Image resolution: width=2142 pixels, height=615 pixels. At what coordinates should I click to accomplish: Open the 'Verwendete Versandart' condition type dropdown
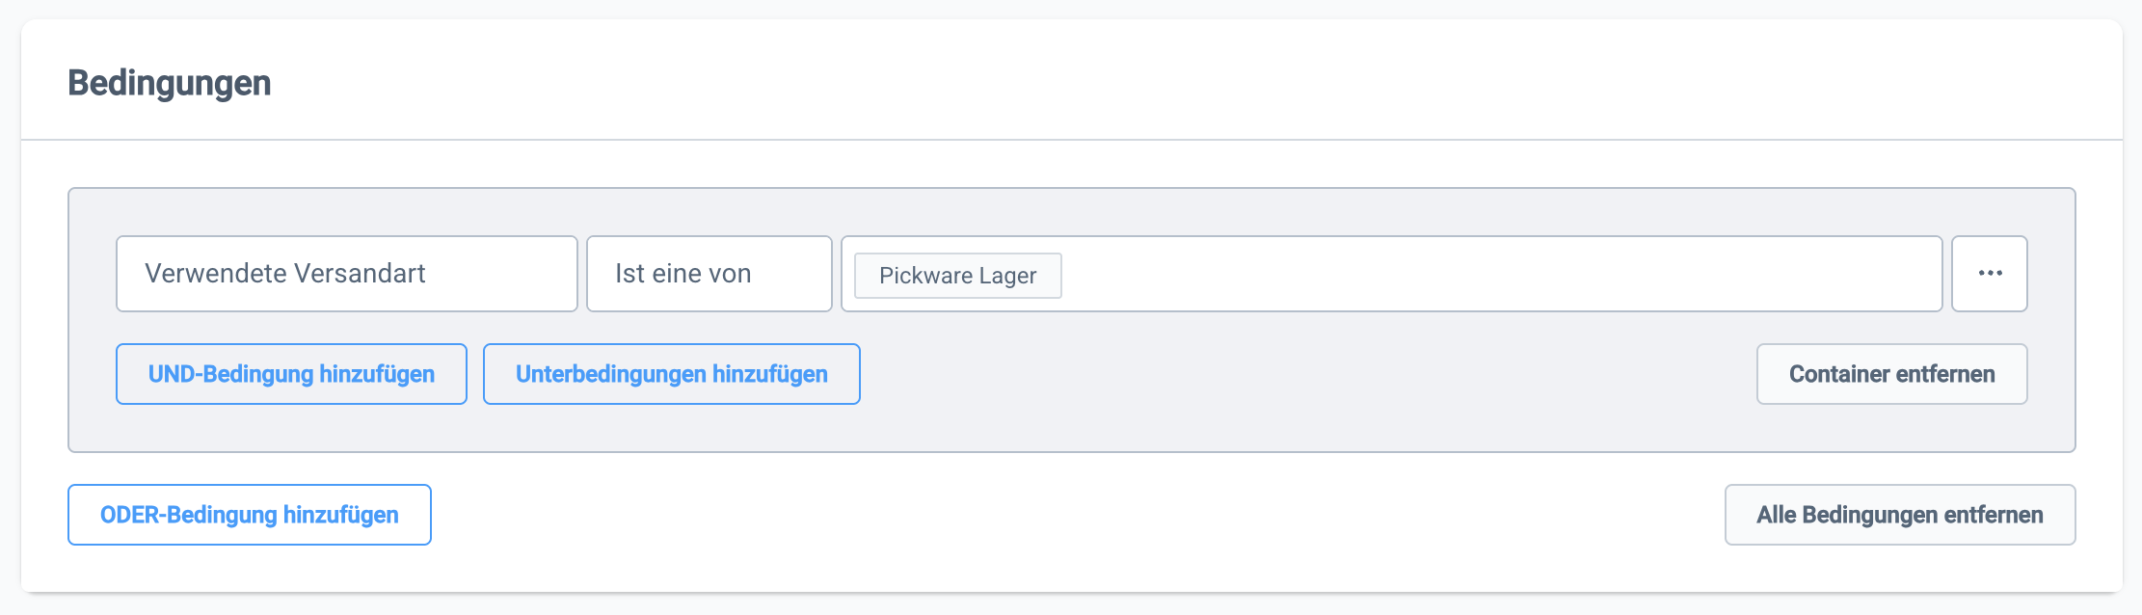(346, 274)
